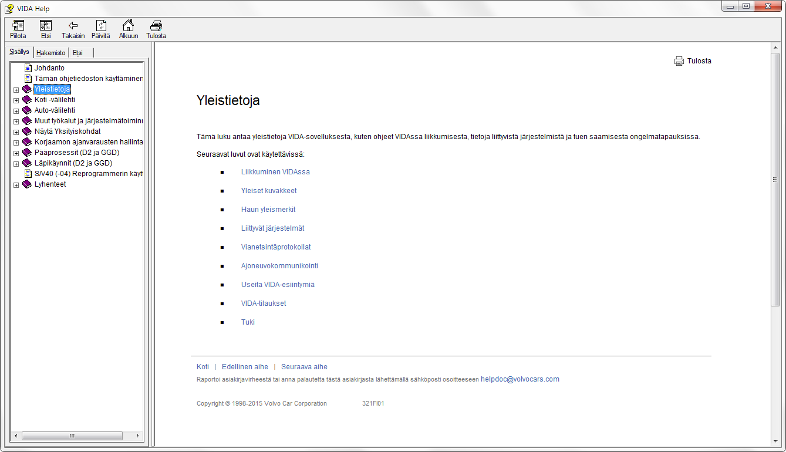Select Tämän ohjetiedoston käyttäminen topic

[x=89, y=79]
